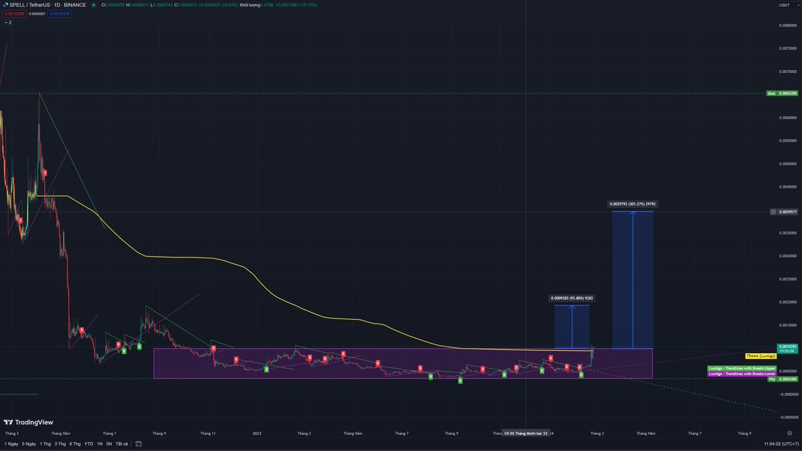
Task: Select the 1 Ngày time range
Action: (11, 444)
